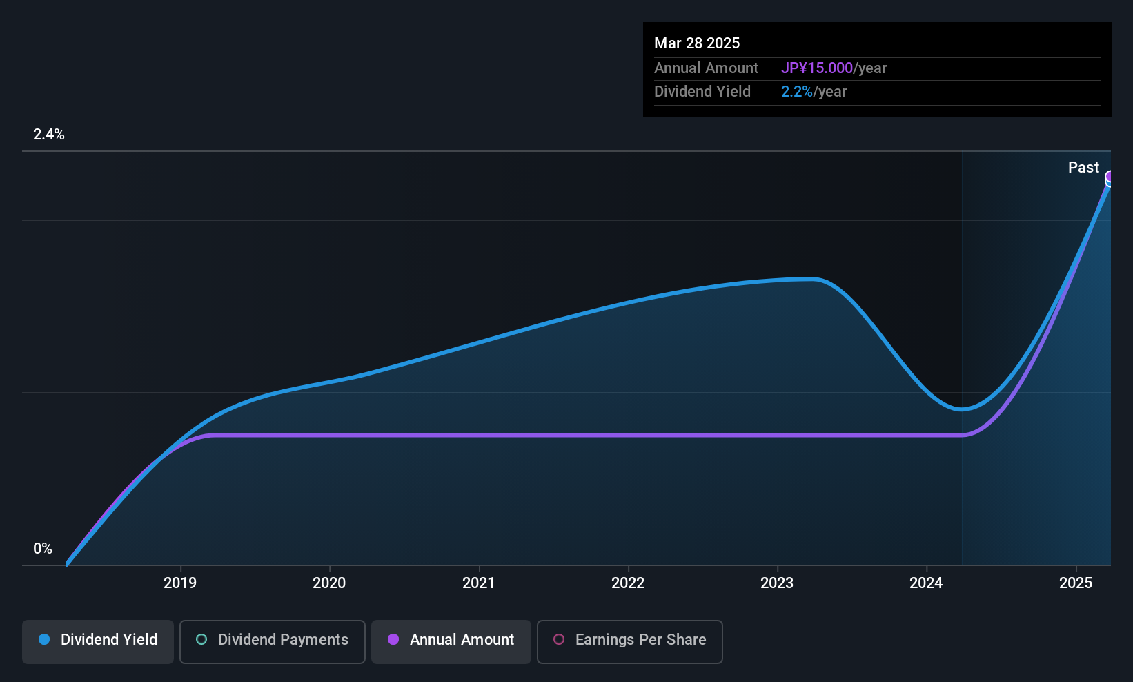The width and height of the screenshot is (1133, 682).
Task: Toggle the Dividend Yield series label
Action: point(109,639)
